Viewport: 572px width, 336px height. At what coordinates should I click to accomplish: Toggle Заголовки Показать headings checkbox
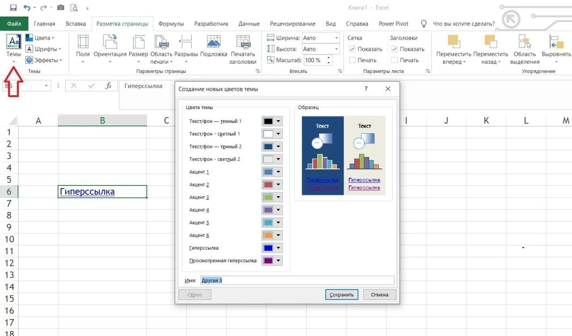tap(394, 49)
